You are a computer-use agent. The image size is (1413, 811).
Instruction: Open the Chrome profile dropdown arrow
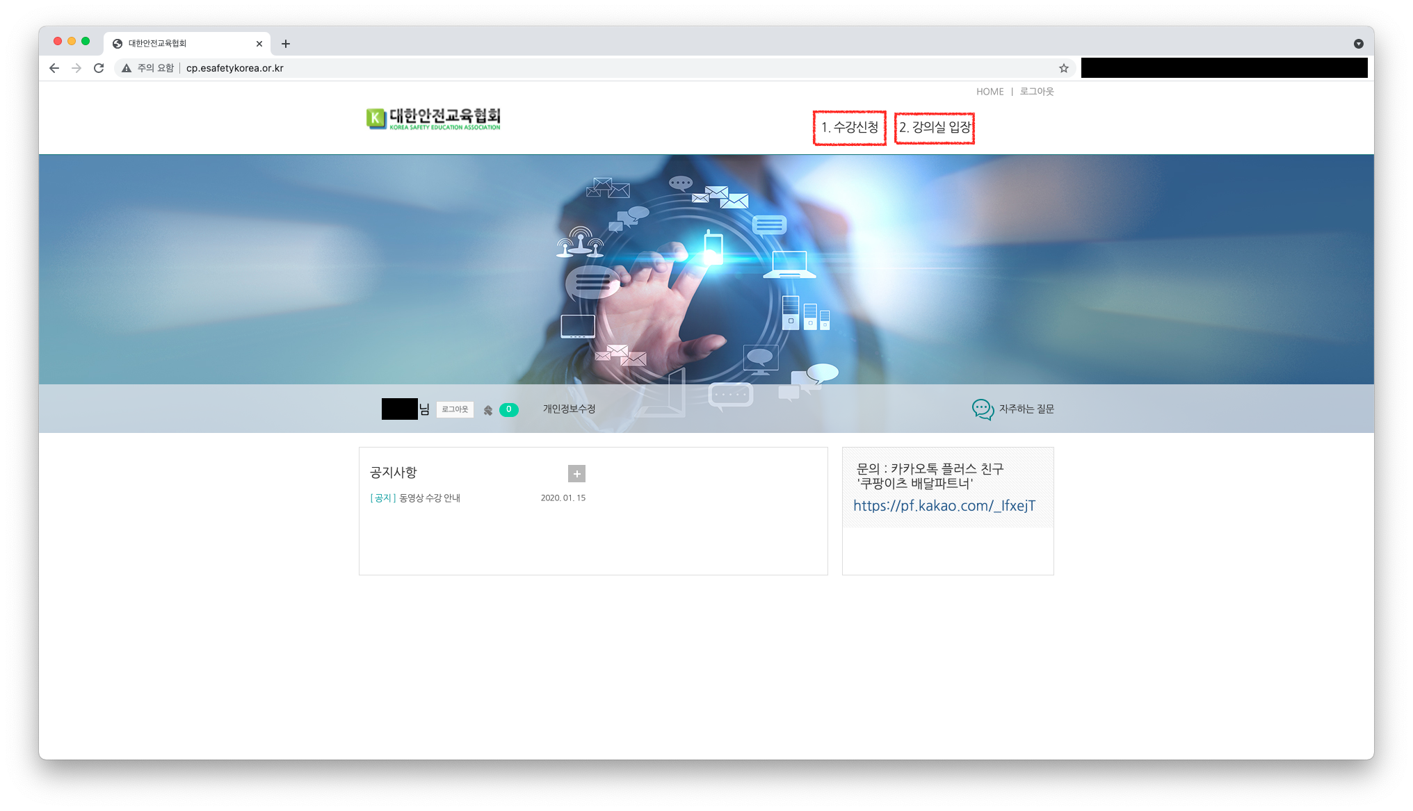pyautogui.click(x=1358, y=44)
